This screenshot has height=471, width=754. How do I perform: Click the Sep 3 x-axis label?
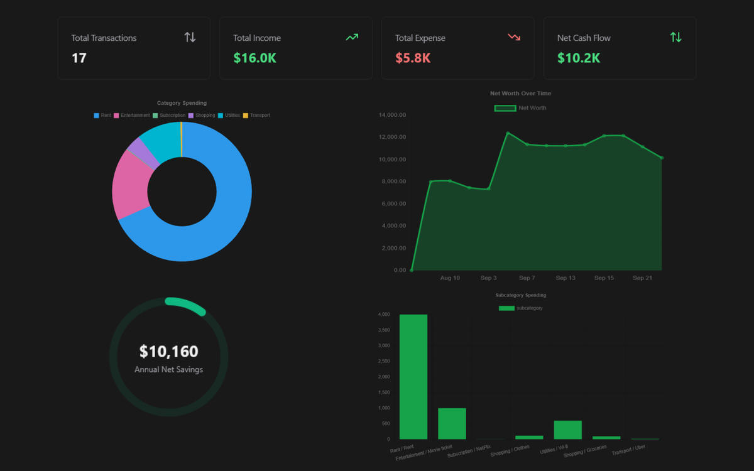pyautogui.click(x=488, y=278)
